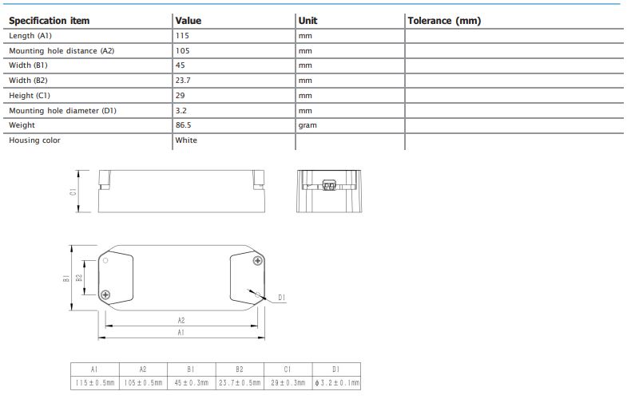Click the "45±0.3mm" tolerance cell
The image size is (627, 399).
192,382
